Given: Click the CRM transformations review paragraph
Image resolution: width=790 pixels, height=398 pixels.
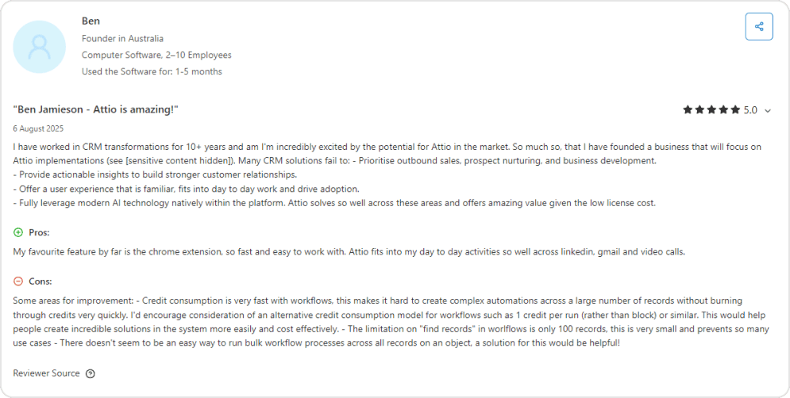Looking at the screenshot, I should click(381, 174).
